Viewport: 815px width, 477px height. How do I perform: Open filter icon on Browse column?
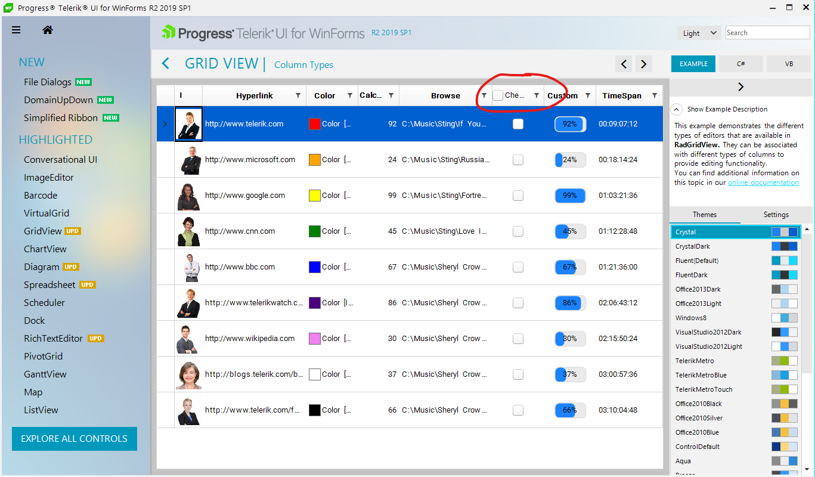pyautogui.click(x=484, y=95)
